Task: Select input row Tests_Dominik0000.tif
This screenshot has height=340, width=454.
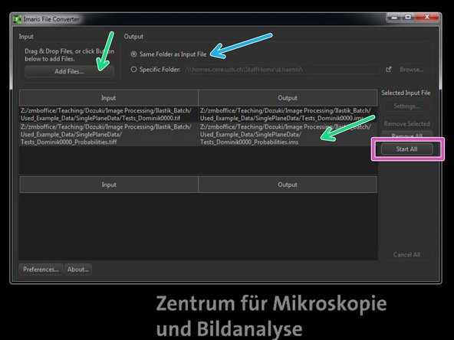Action: pos(109,115)
